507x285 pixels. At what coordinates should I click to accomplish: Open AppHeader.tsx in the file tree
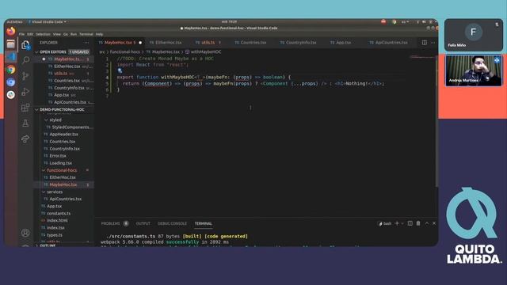[63, 134]
